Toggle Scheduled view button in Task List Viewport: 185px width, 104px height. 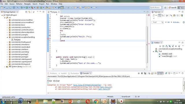tap(163, 15)
